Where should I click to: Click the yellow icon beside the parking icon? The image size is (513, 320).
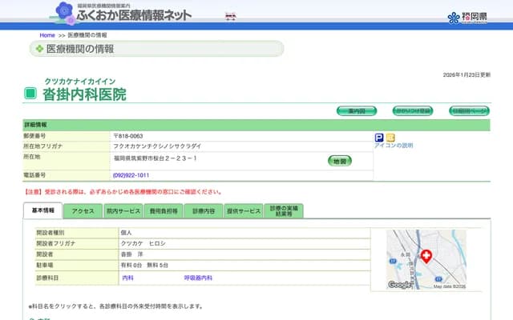tap(390, 138)
